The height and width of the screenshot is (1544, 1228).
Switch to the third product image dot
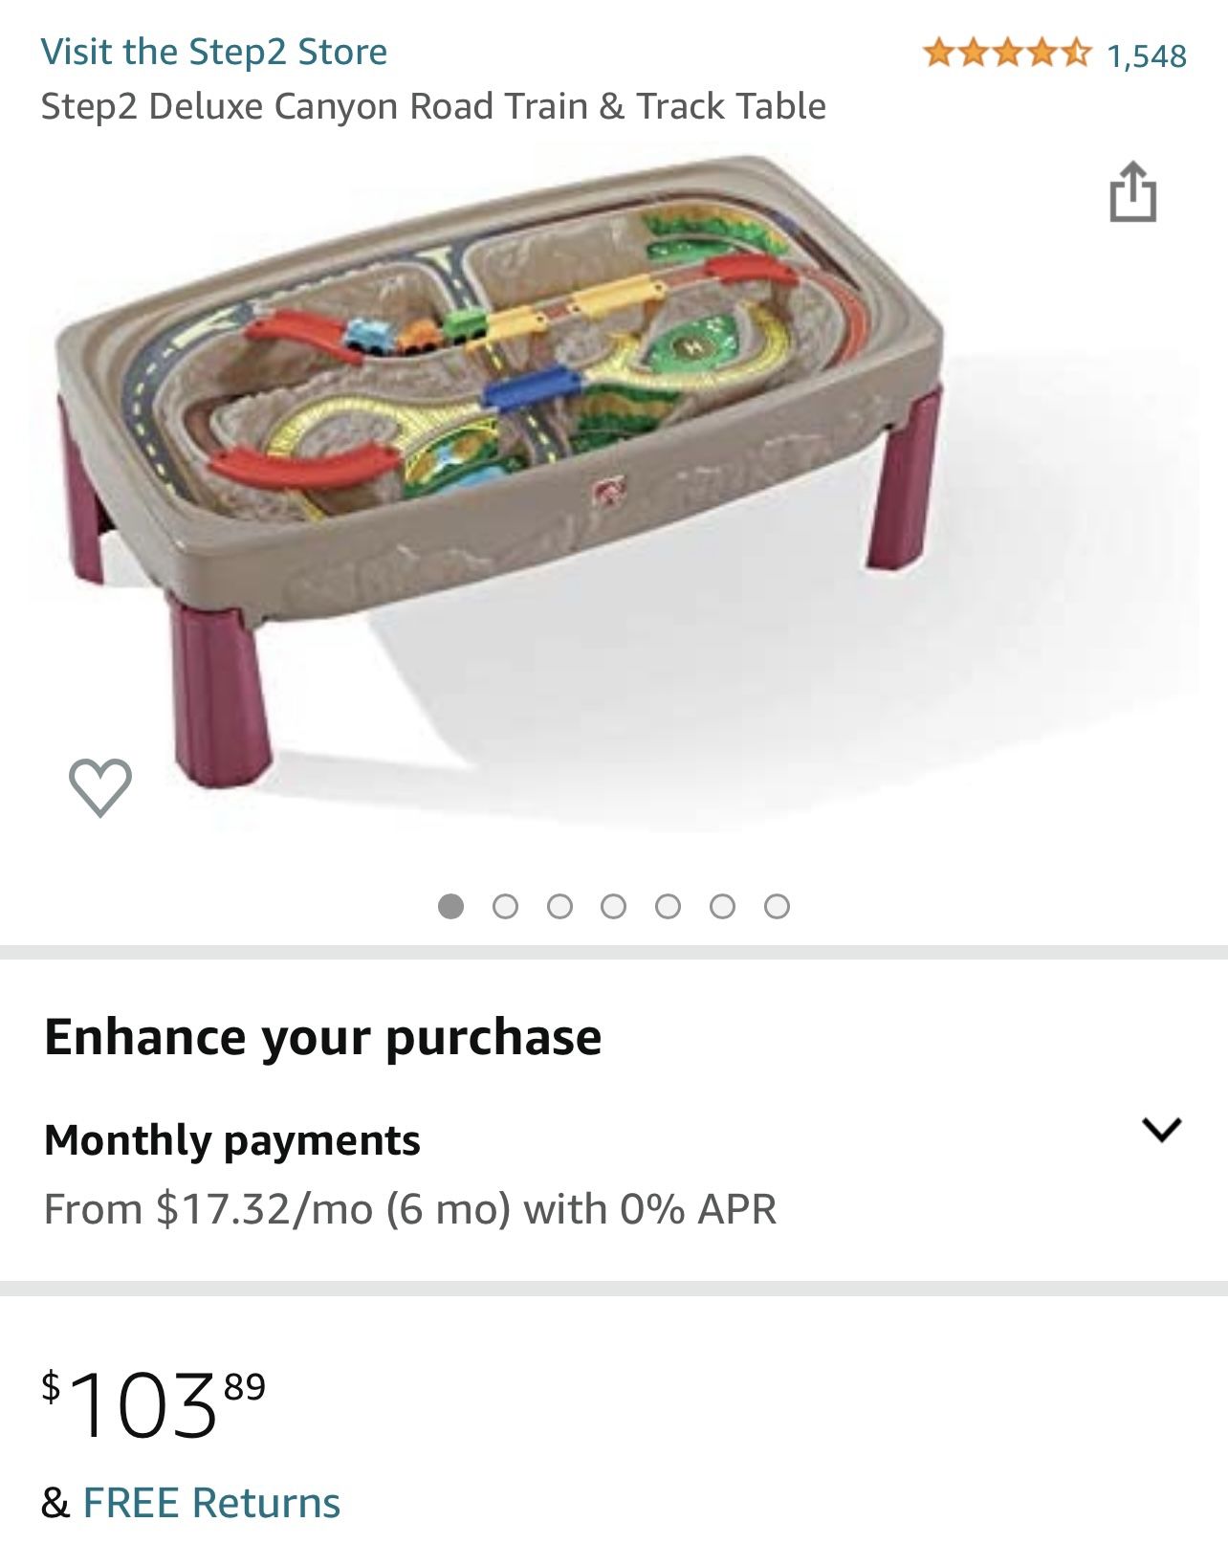click(559, 906)
